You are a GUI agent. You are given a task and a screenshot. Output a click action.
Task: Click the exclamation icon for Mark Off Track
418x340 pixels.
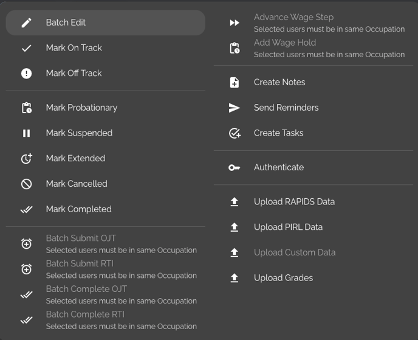point(26,74)
